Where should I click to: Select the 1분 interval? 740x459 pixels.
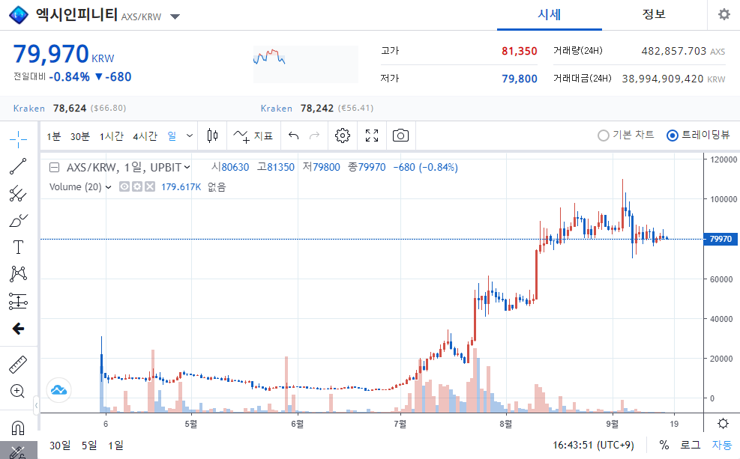pyautogui.click(x=53, y=136)
